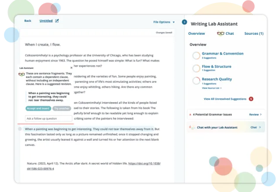The height and width of the screenshot is (192, 279).
Task: Open Review for potential grammar issues
Action: pos(255,115)
